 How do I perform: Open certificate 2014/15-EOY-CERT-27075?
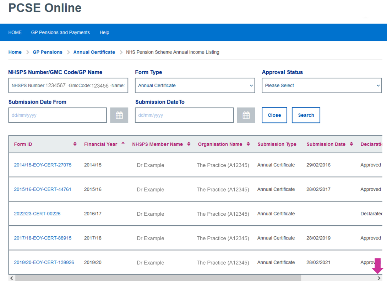click(x=43, y=165)
